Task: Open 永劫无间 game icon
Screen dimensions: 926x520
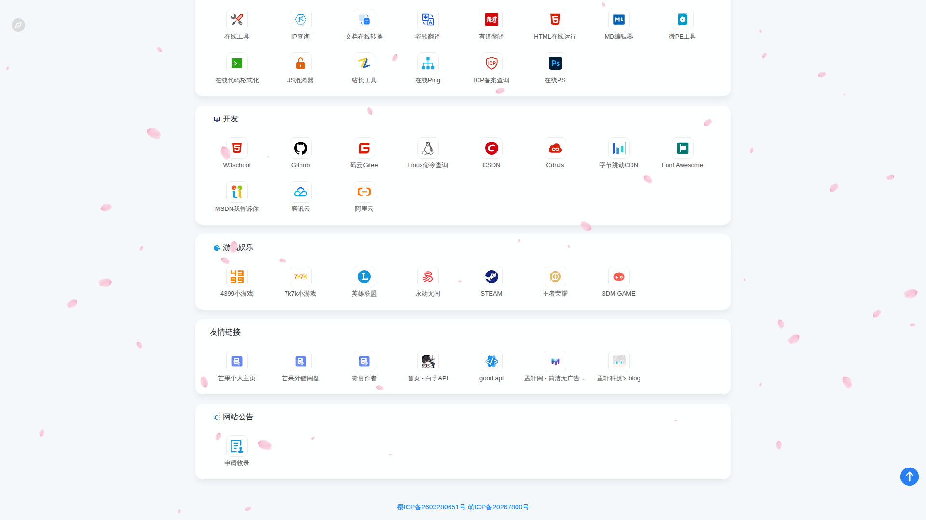Action: pos(428,277)
